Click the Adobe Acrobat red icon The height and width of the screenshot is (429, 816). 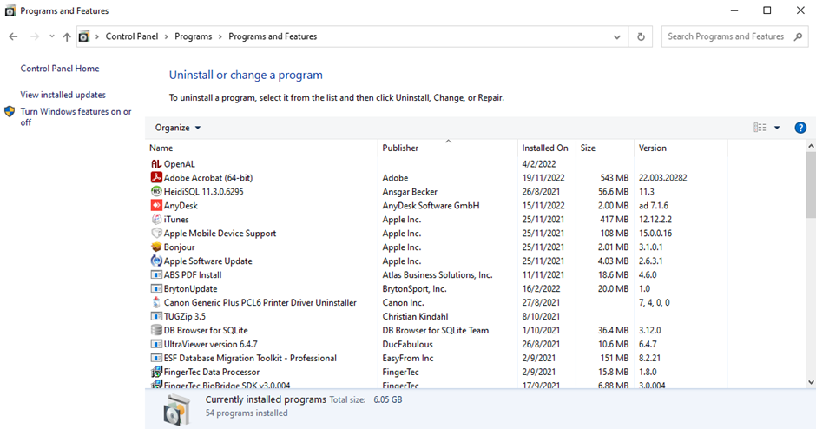point(156,177)
